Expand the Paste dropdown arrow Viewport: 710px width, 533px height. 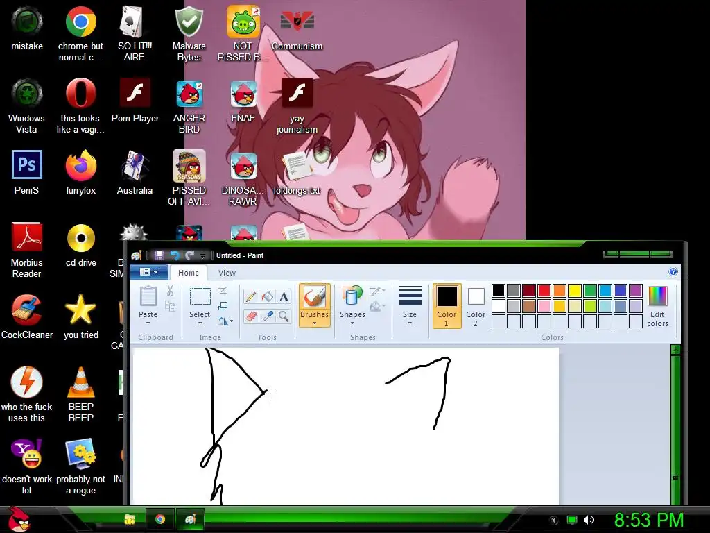[148, 323]
